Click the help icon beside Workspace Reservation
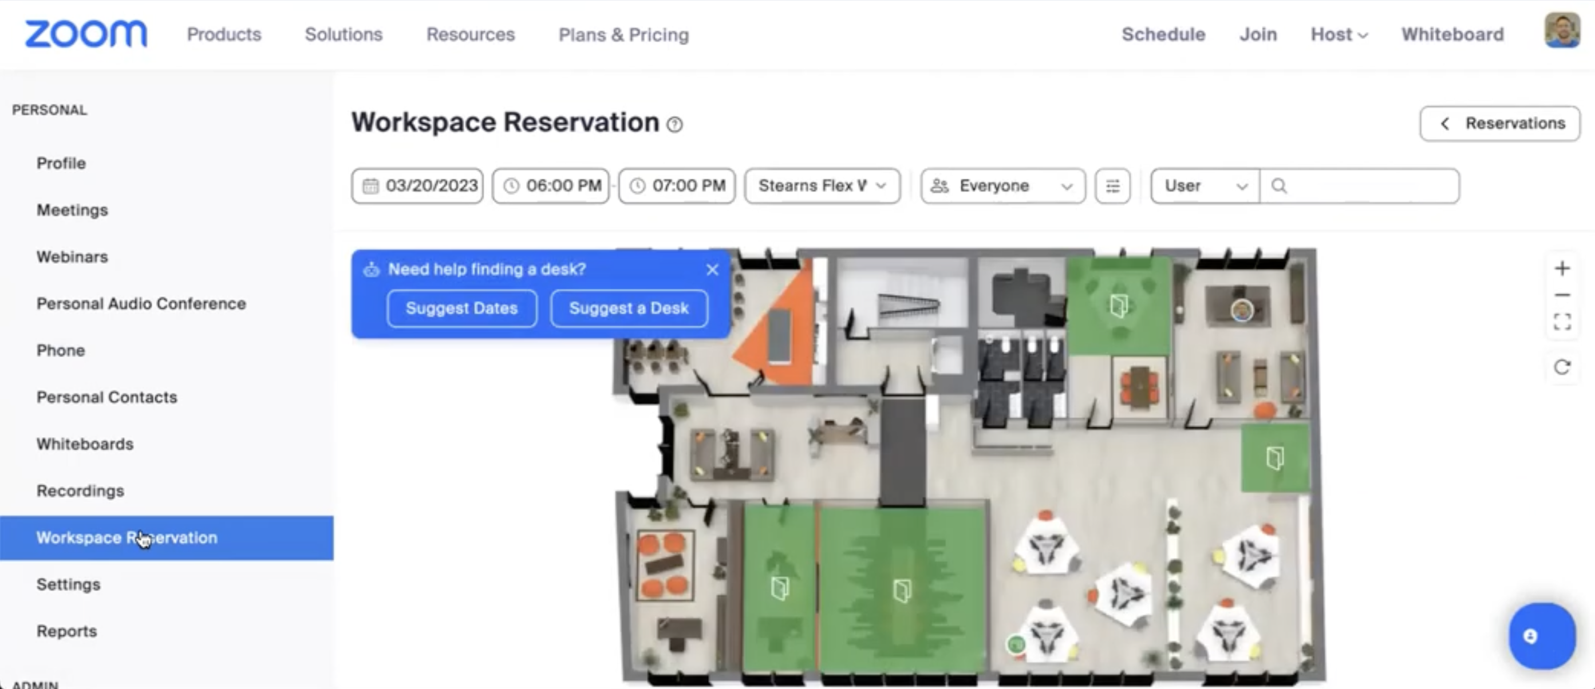The height and width of the screenshot is (689, 1595). pos(674,125)
